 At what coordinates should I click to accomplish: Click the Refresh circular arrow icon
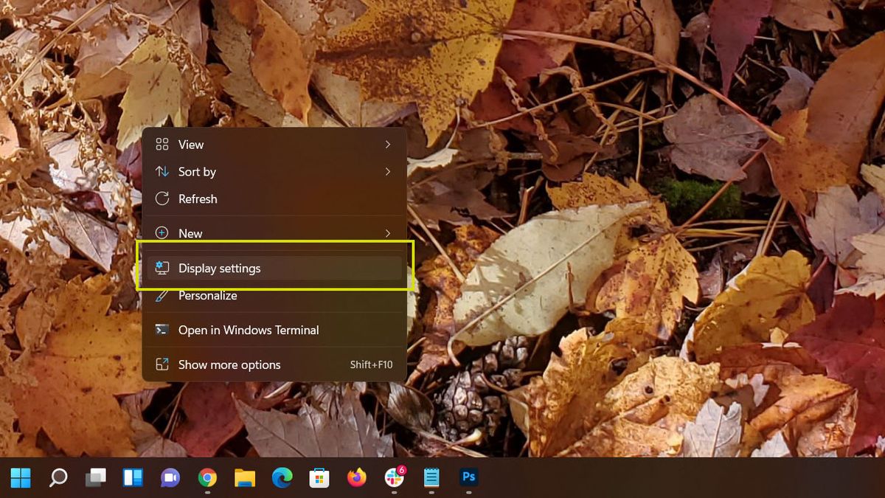pyautogui.click(x=162, y=199)
